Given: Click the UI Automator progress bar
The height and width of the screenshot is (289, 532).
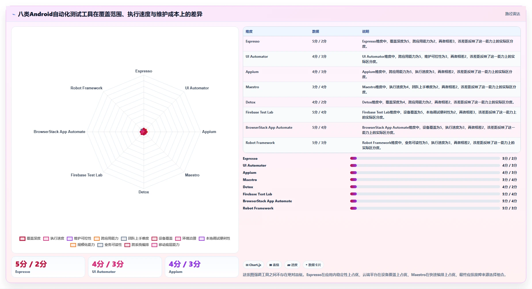Looking at the screenshot, I should tap(425, 165).
